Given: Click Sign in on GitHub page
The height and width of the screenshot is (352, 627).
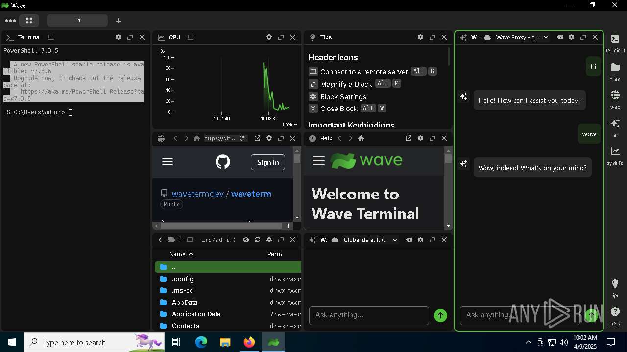Looking at the screenshot, I should [x=268, y=162].
